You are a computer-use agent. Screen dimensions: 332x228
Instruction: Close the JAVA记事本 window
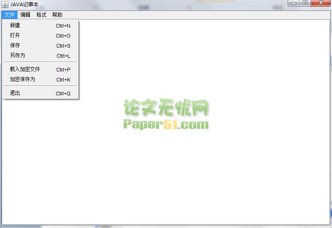click(321, 3)
